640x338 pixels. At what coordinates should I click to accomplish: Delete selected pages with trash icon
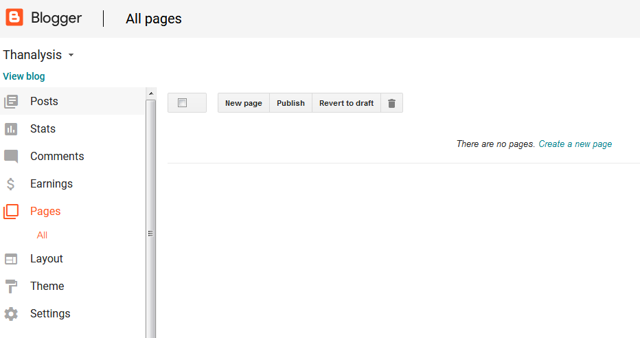[x=392, y=103]
